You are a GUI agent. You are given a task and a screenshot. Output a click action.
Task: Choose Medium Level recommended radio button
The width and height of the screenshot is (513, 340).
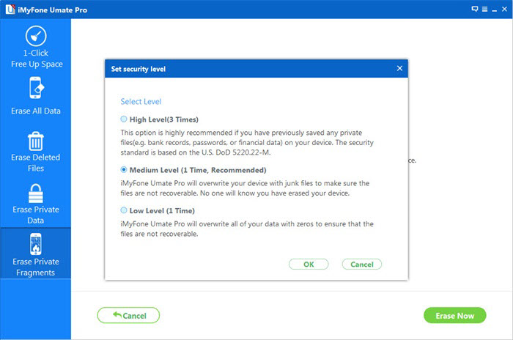click(124, 169)
